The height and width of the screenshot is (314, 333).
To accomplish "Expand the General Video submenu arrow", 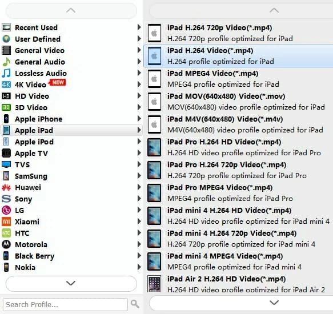I will point(139,50).
